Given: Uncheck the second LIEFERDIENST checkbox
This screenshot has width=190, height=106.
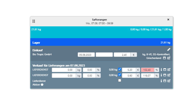Looking at the screenshot, I should pos(120,75).
